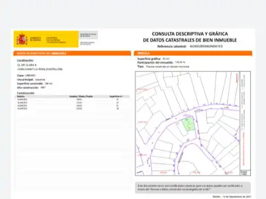The image size is (266, 199).
Task: Click the 'Tipo:' label under the parcel header
Action: point(141,67)
